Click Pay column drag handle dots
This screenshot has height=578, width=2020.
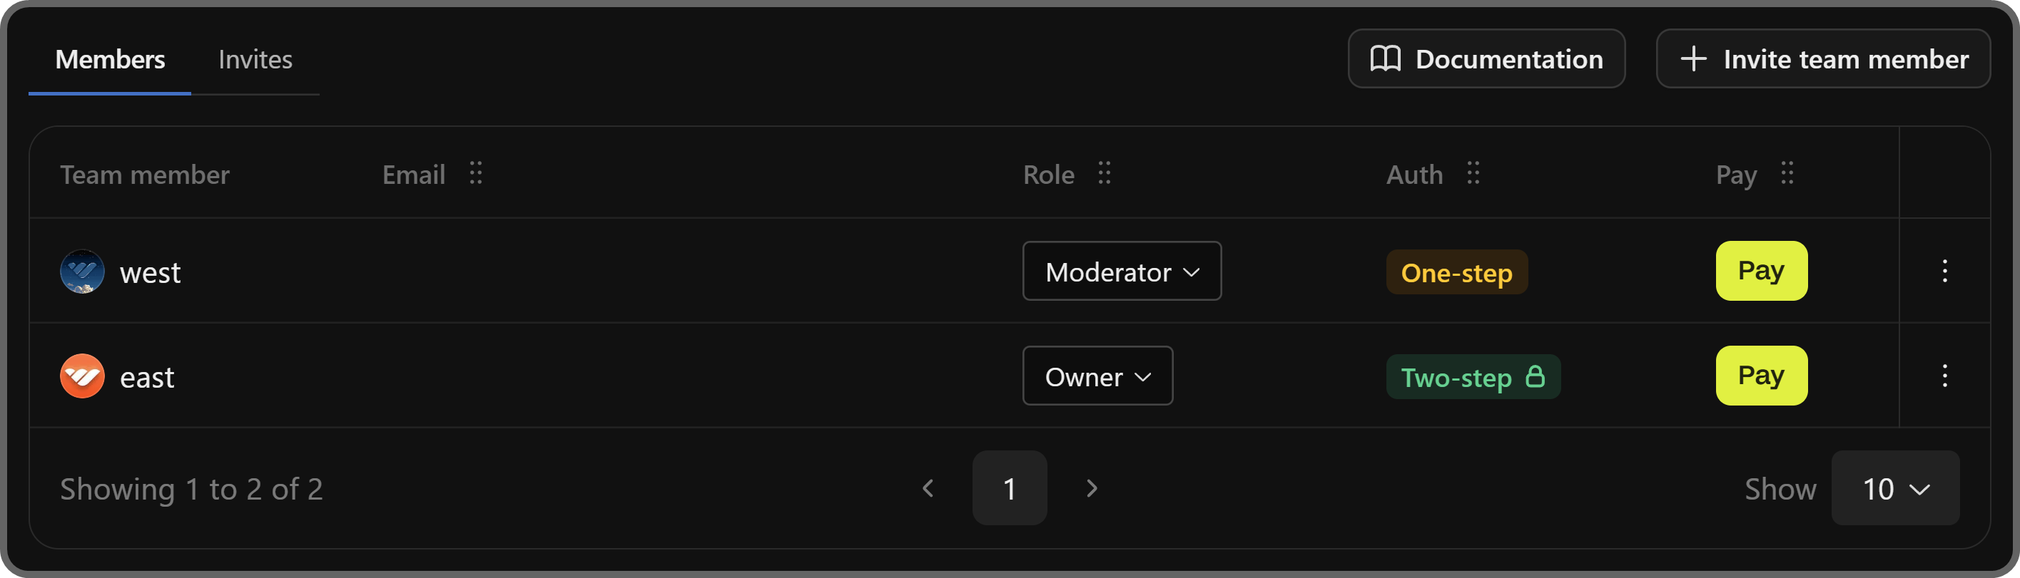coord(1787,173)
